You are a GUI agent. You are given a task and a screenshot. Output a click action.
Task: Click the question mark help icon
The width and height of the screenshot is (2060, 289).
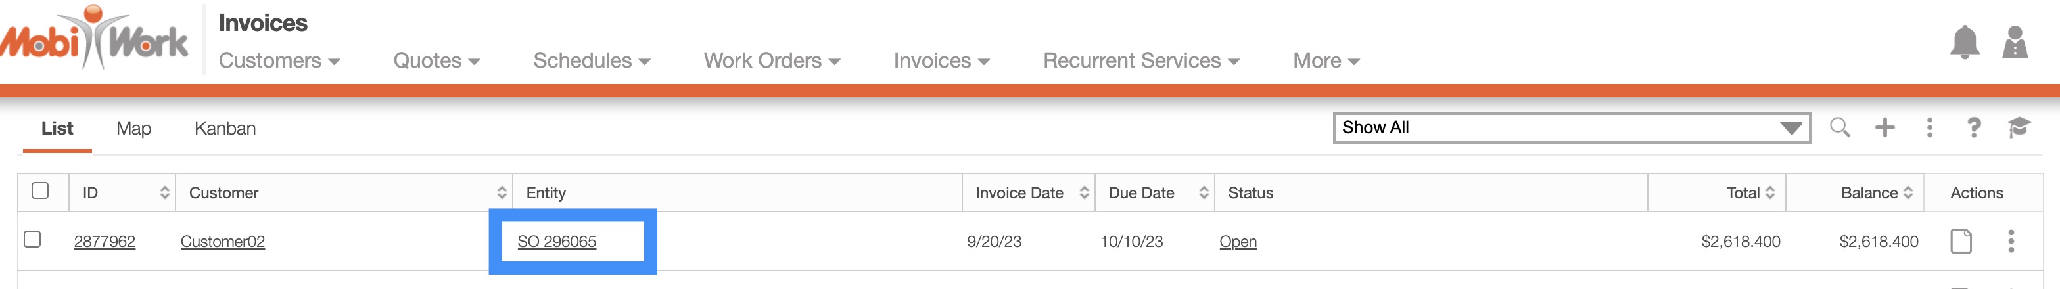[x=1974, y=127]
